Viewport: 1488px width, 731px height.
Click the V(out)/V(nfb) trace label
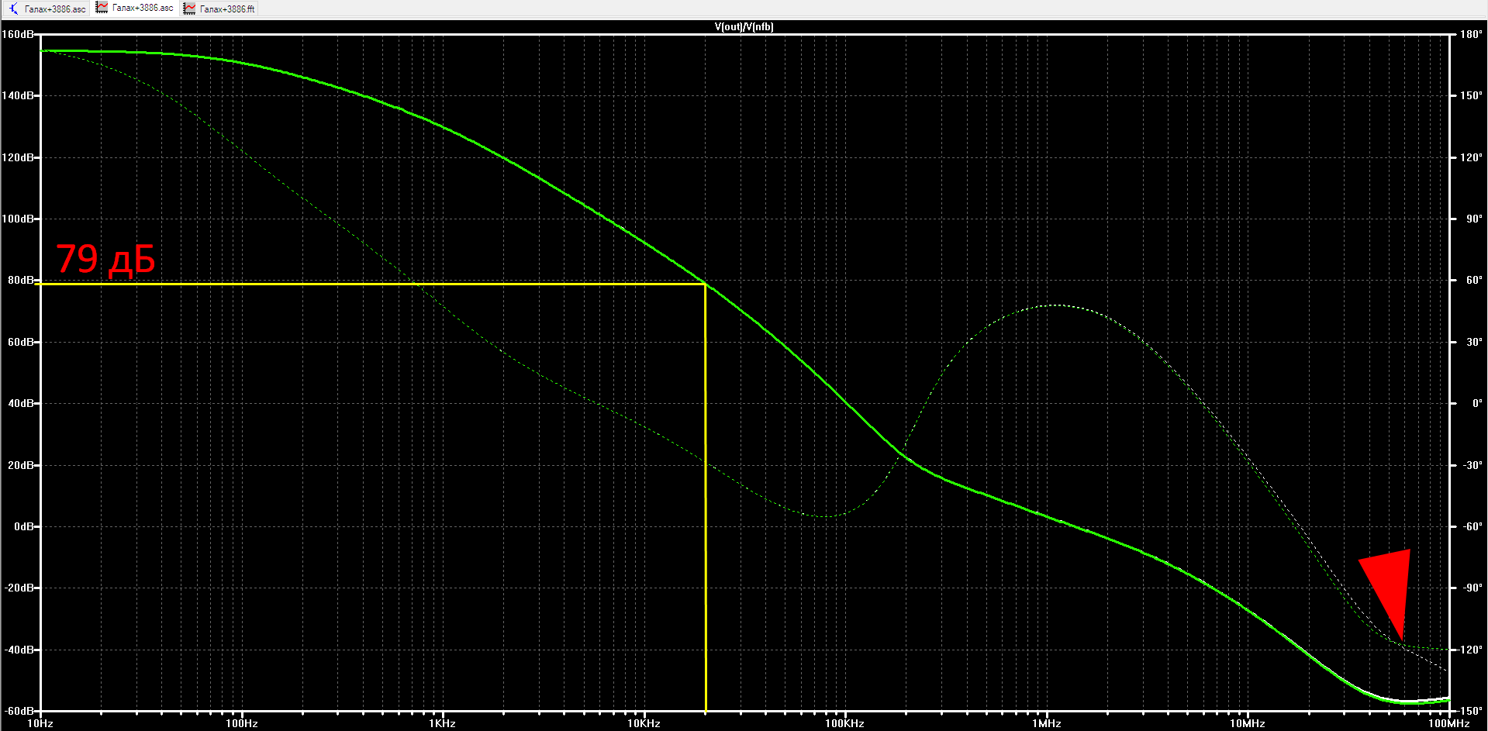pyautogui.click(x=744, y=26)
